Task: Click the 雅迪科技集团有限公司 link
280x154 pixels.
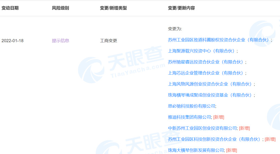Action: coord(189,117)
